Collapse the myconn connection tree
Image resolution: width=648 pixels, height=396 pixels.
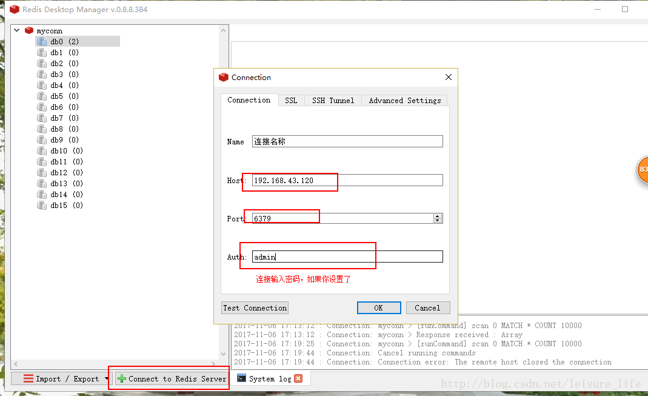pyautogui.click(x=17, y=30)
